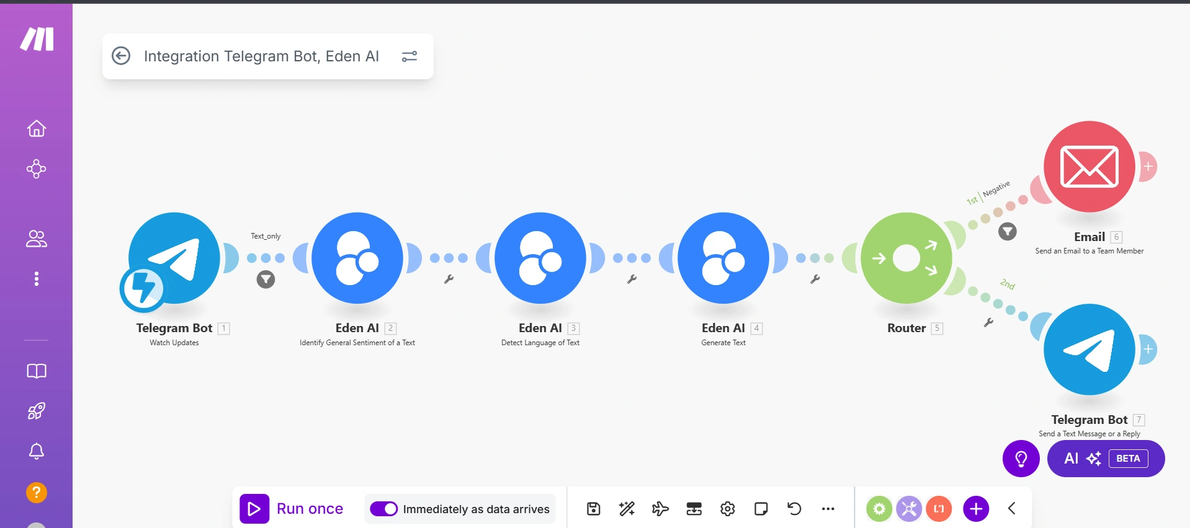Click the Detect Language of Text caption
This screenshot has width=1190, height=528.
click(540, 343)
